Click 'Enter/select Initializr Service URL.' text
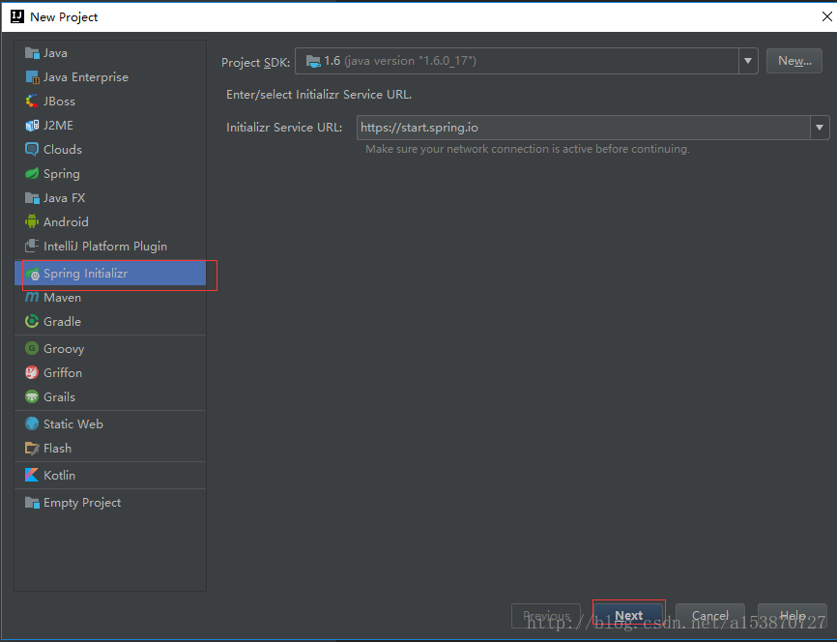 [319, 95]
